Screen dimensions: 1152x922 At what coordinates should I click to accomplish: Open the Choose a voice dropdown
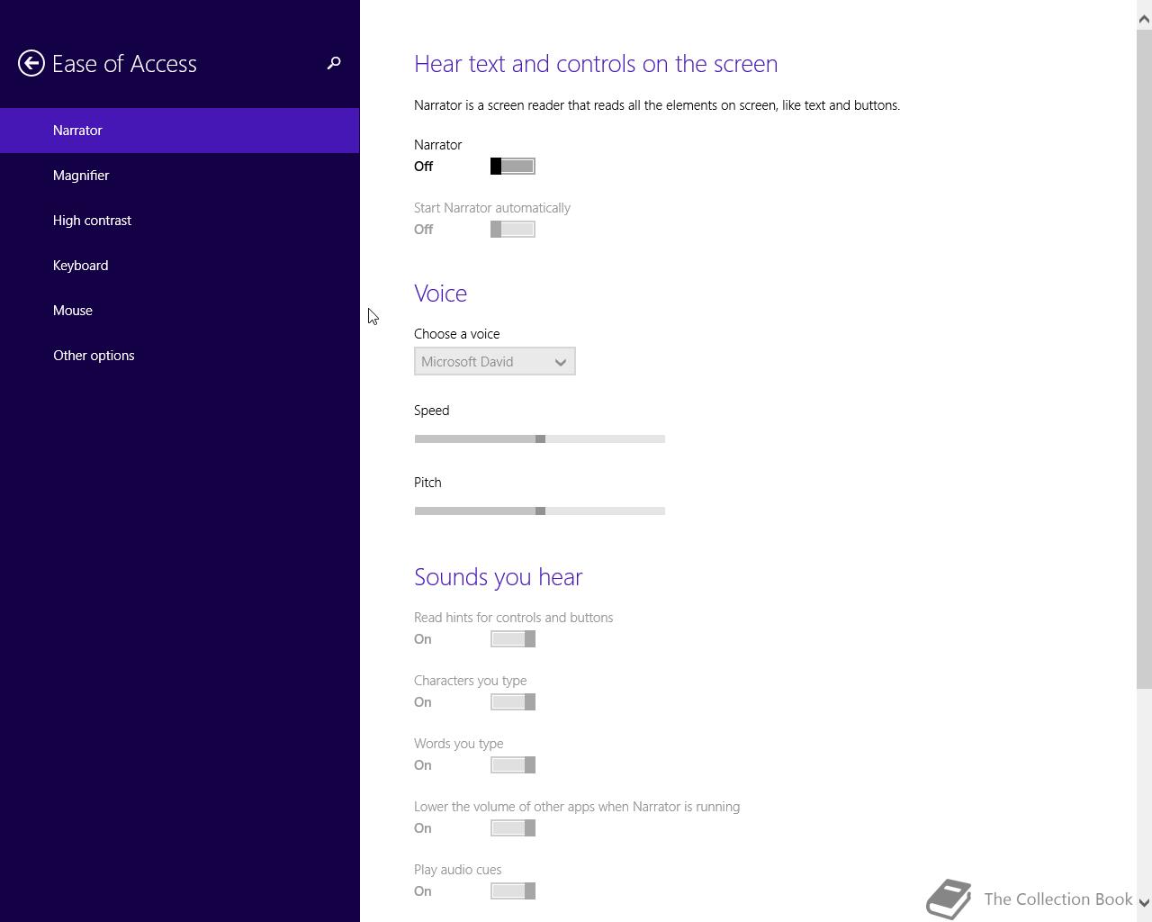pos(495,361)
